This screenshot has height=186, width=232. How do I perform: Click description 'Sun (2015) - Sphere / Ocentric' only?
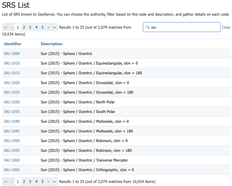67,54
